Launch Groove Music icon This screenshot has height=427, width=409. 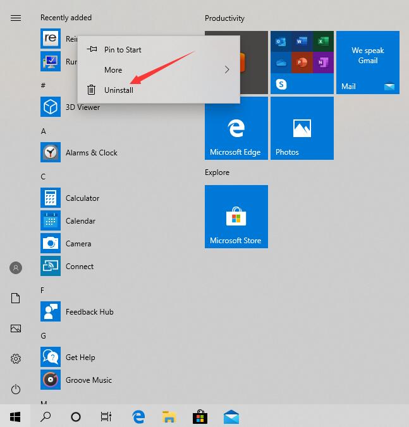pos(51,380)
